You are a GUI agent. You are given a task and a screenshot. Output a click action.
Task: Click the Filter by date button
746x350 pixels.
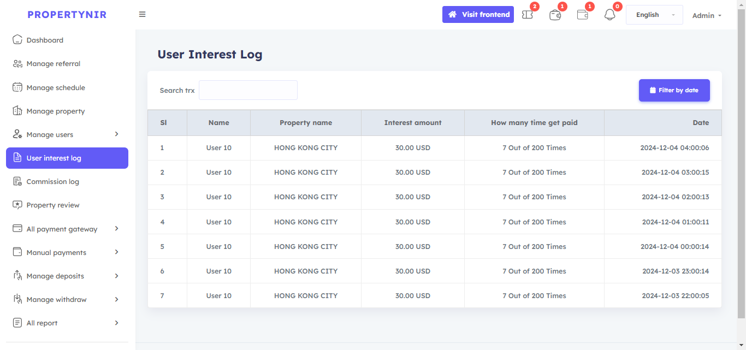[674, 91]
